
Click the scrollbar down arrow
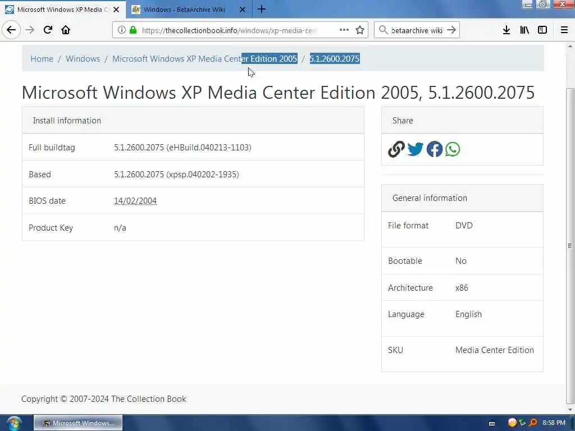coord(569,410)
